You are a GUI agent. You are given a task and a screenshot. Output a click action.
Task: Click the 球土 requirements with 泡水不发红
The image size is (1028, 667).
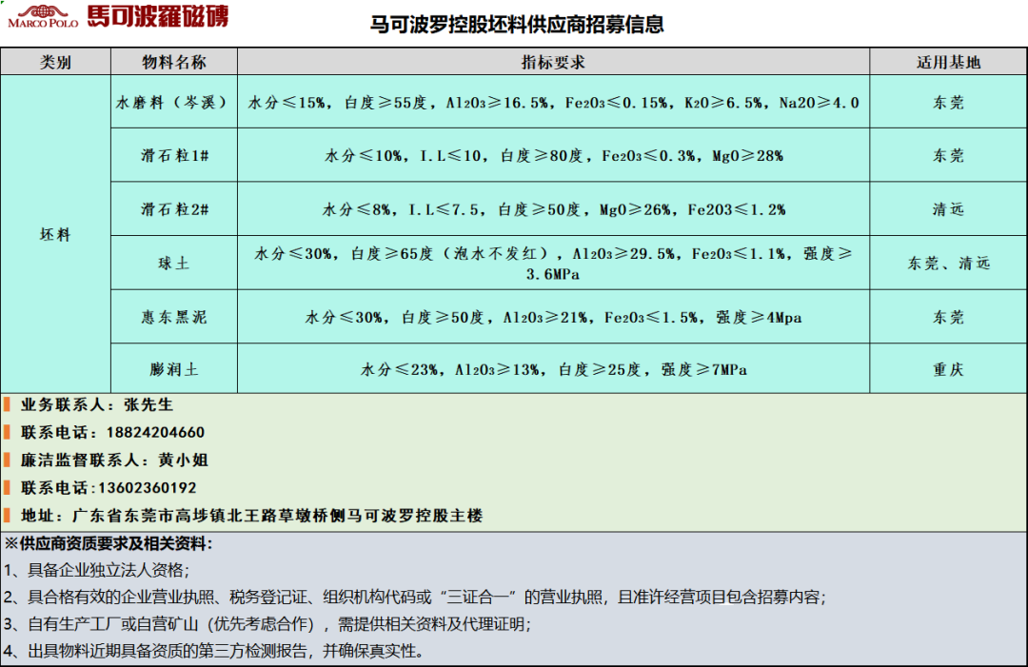pyautogui.click(x=553, y=264)
